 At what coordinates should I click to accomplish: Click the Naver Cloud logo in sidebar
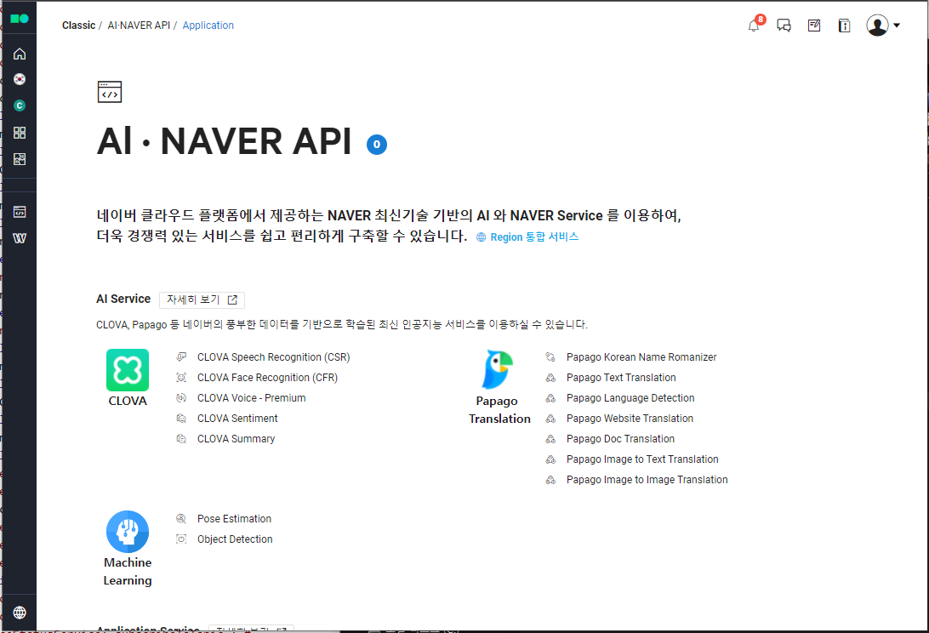tap(20, 19)
